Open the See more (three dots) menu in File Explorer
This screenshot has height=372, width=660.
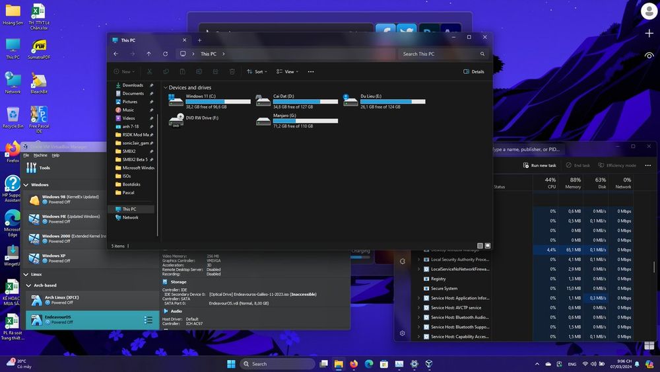[x=311, y=71]
